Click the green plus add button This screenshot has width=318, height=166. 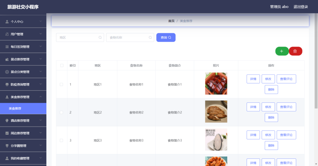282,51
